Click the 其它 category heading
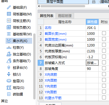This screenshot has width=109, height=105. coord(4,101)
